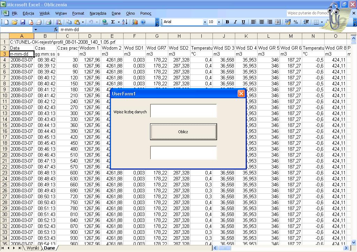Open a file with the folder icon
The width and height of the screenshot is (357, 252).
coord(15,22)
